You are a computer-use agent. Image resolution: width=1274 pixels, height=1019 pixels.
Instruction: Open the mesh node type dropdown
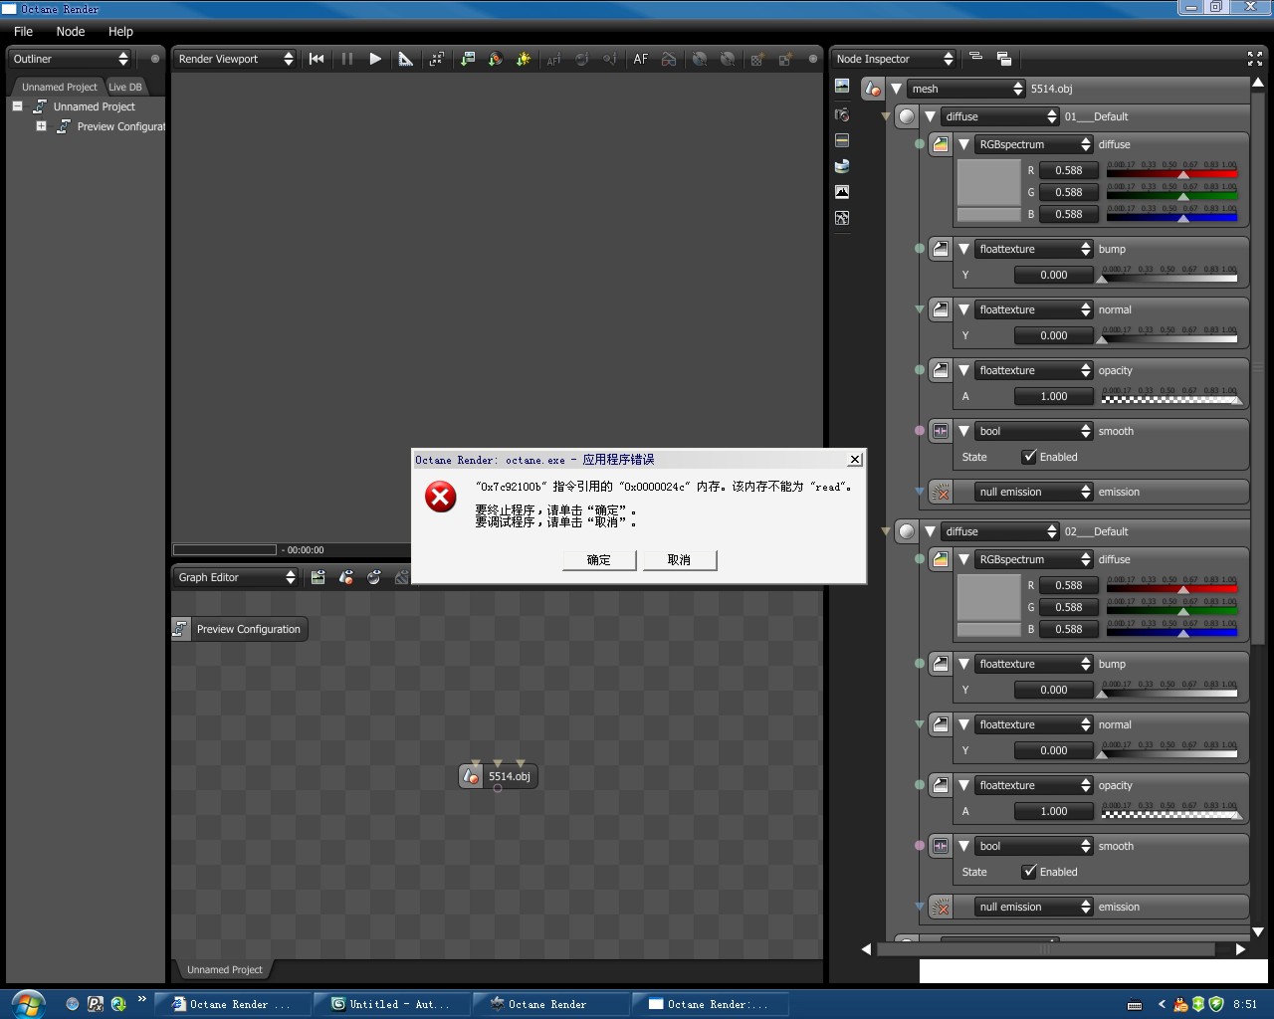[x=965, y=89]
